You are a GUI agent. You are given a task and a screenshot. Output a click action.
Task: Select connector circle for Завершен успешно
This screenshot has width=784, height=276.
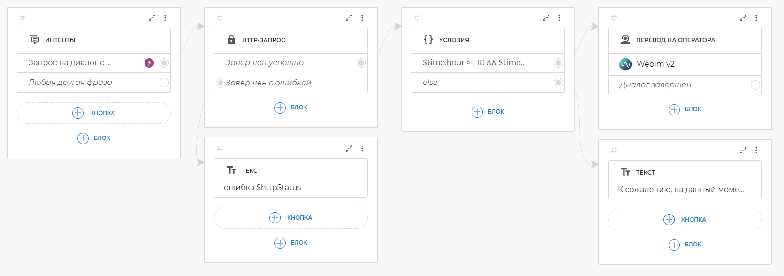361,63
